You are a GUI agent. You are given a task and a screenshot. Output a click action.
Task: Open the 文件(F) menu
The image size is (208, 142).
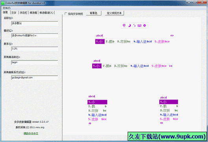click(6, 8)
